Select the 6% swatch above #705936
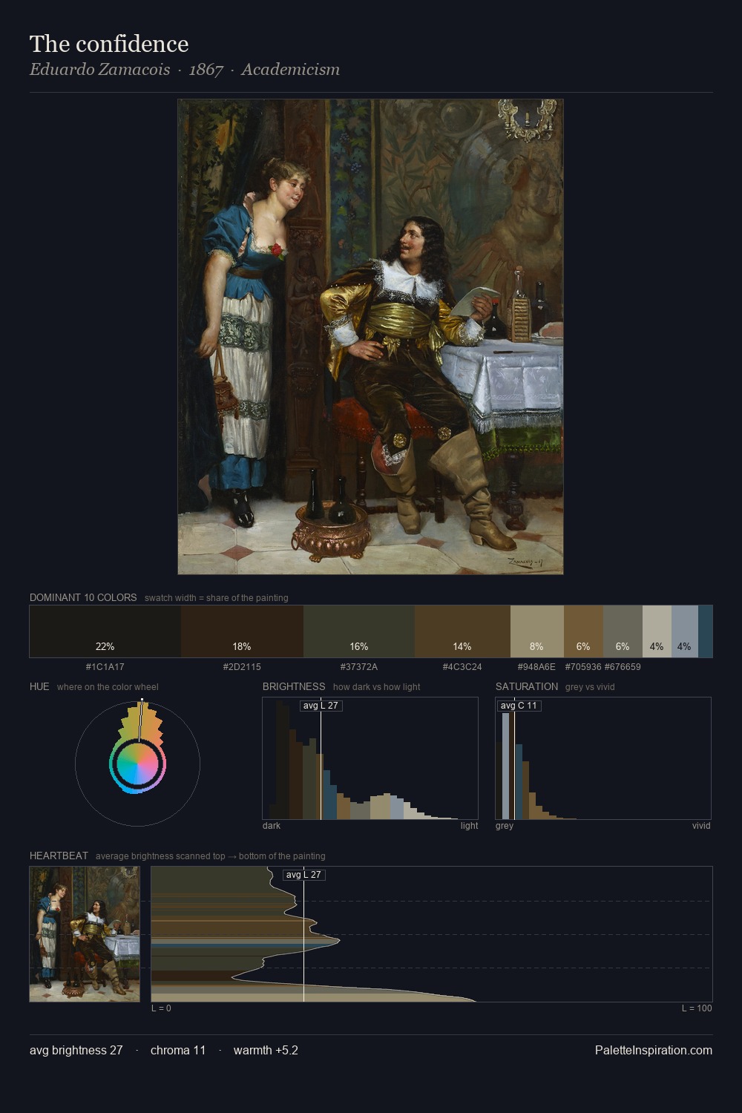742x1113 pixels. (583, 631)
